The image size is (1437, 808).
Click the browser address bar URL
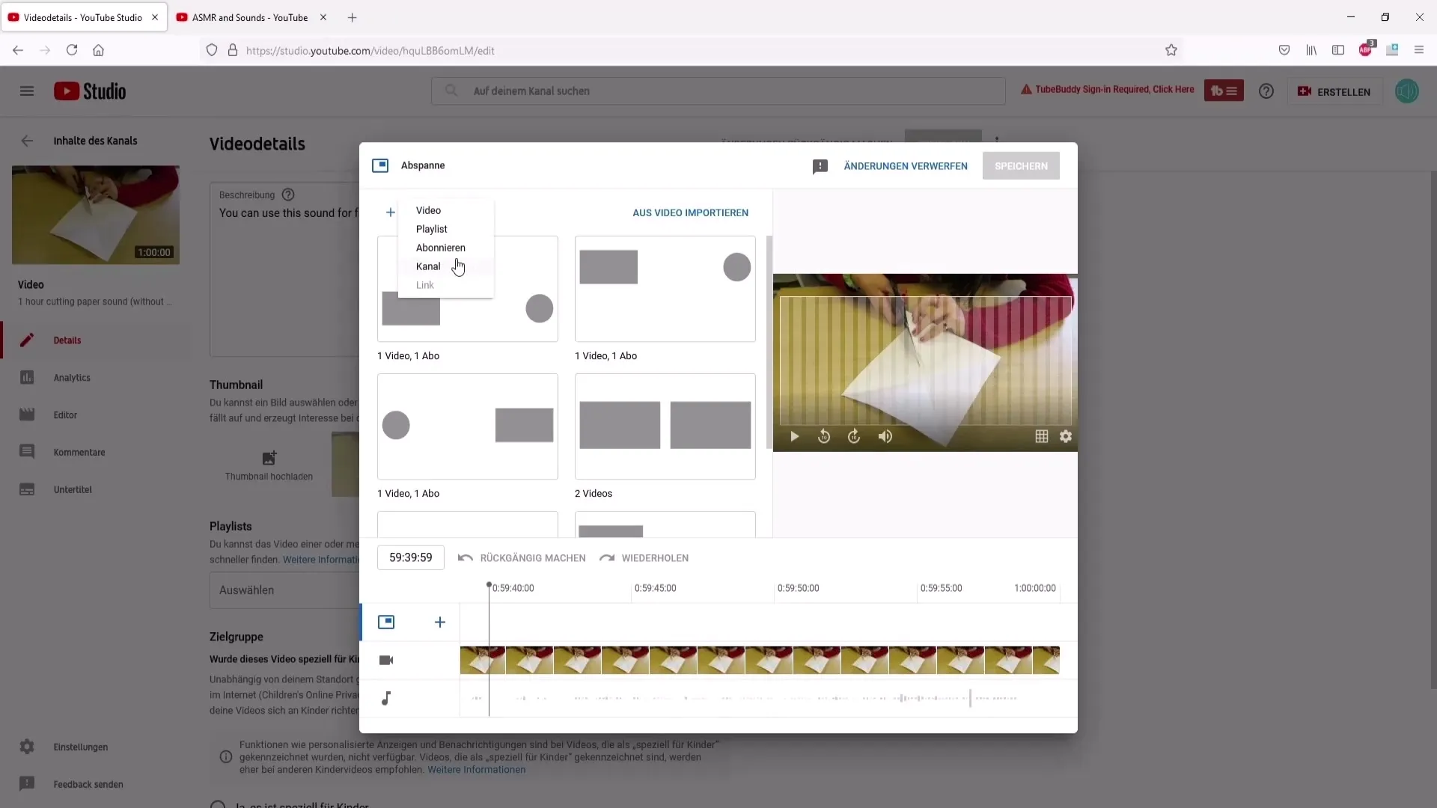point(370,51)
